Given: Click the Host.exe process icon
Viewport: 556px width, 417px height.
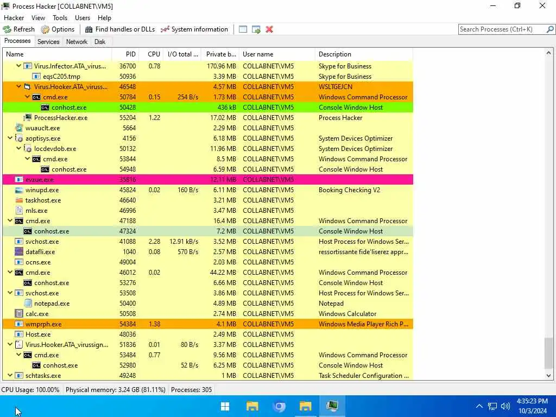Looking at the screenshot, I should click(19, 334).
